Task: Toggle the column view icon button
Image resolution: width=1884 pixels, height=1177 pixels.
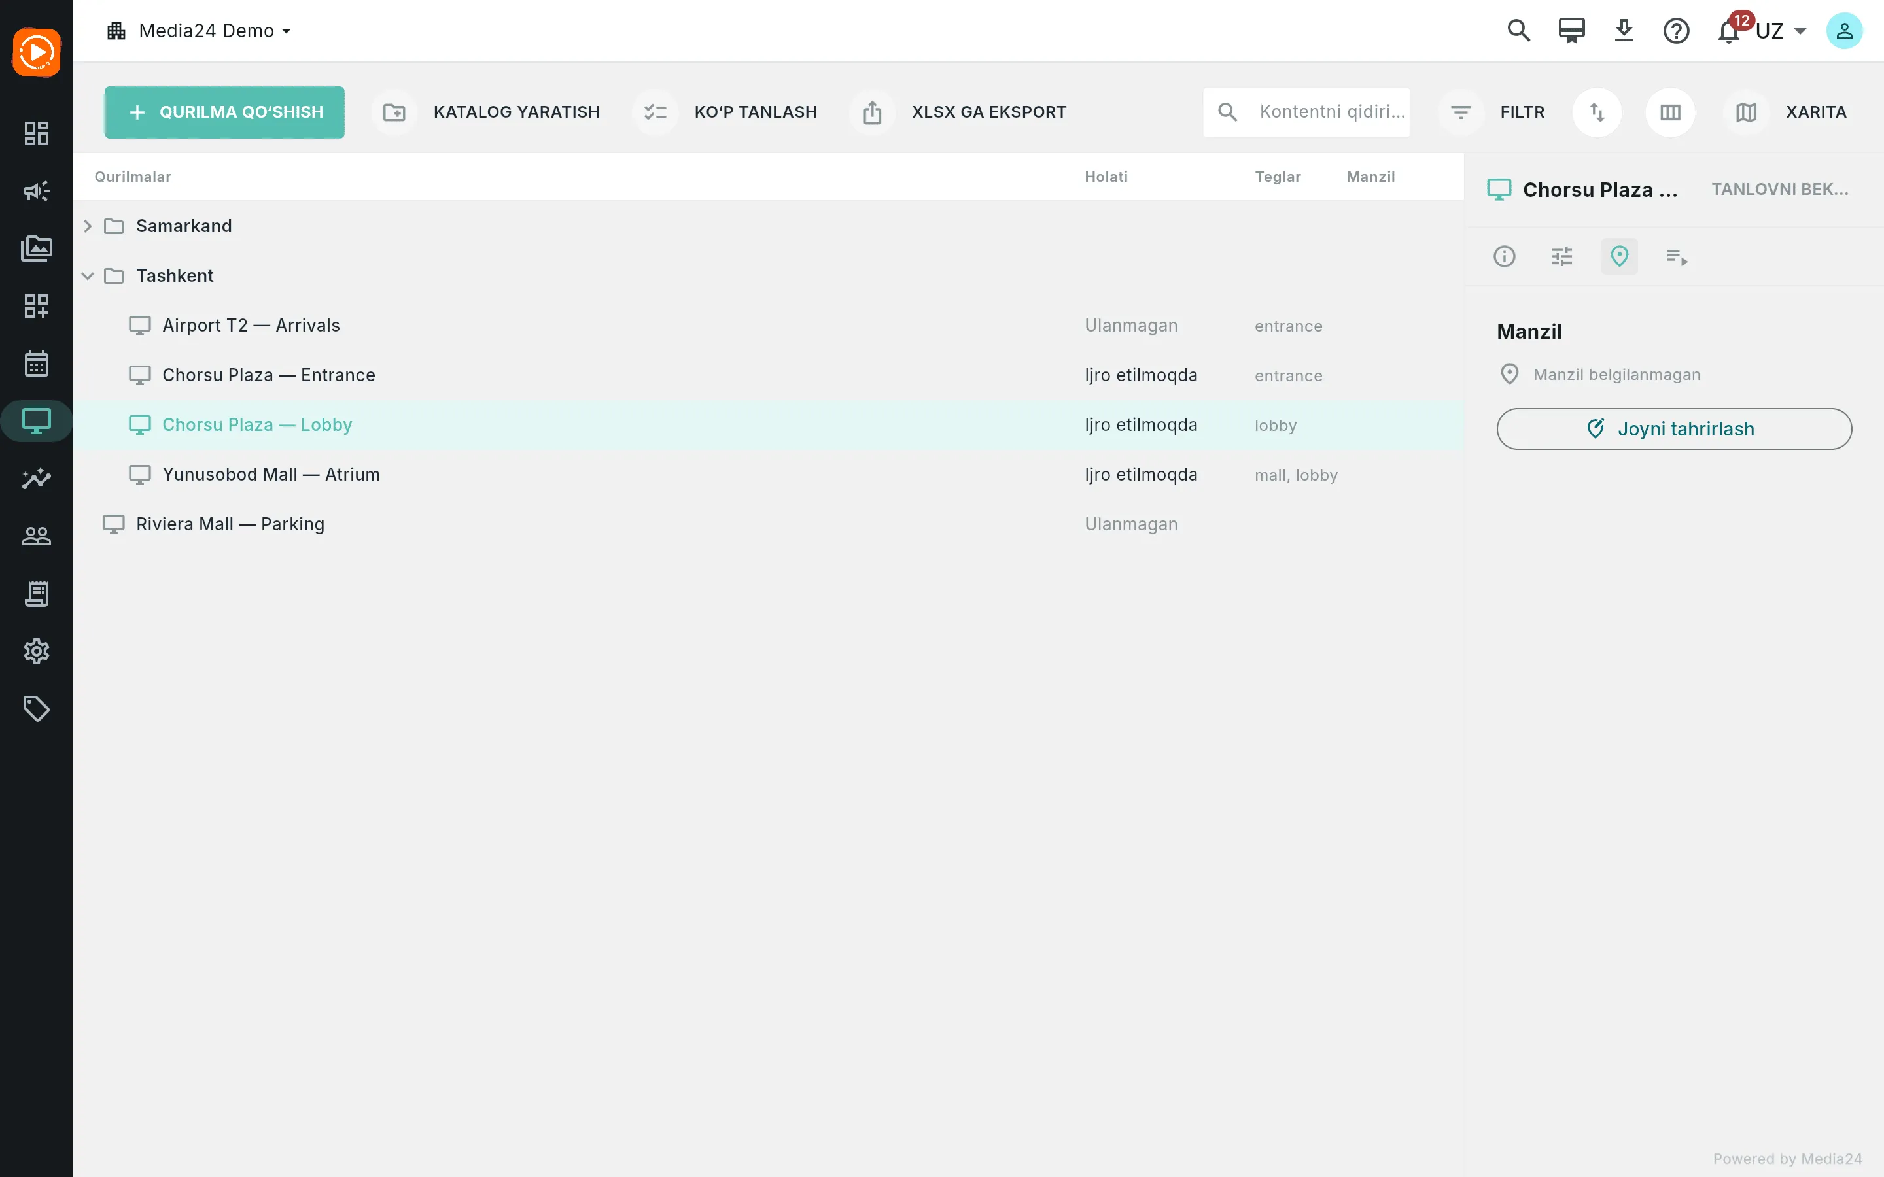Action: coord(1670,112)
